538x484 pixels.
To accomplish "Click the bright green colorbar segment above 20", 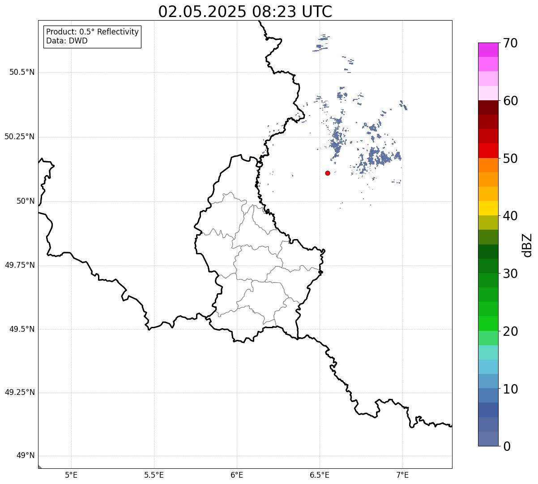I will (x=488, y=323).
